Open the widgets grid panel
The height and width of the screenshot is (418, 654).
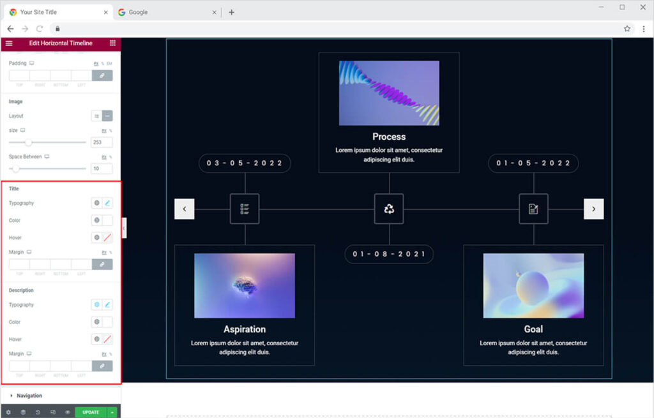(112, 43)
